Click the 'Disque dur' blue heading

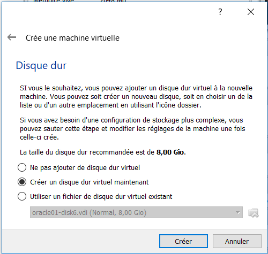pos(41,65)
